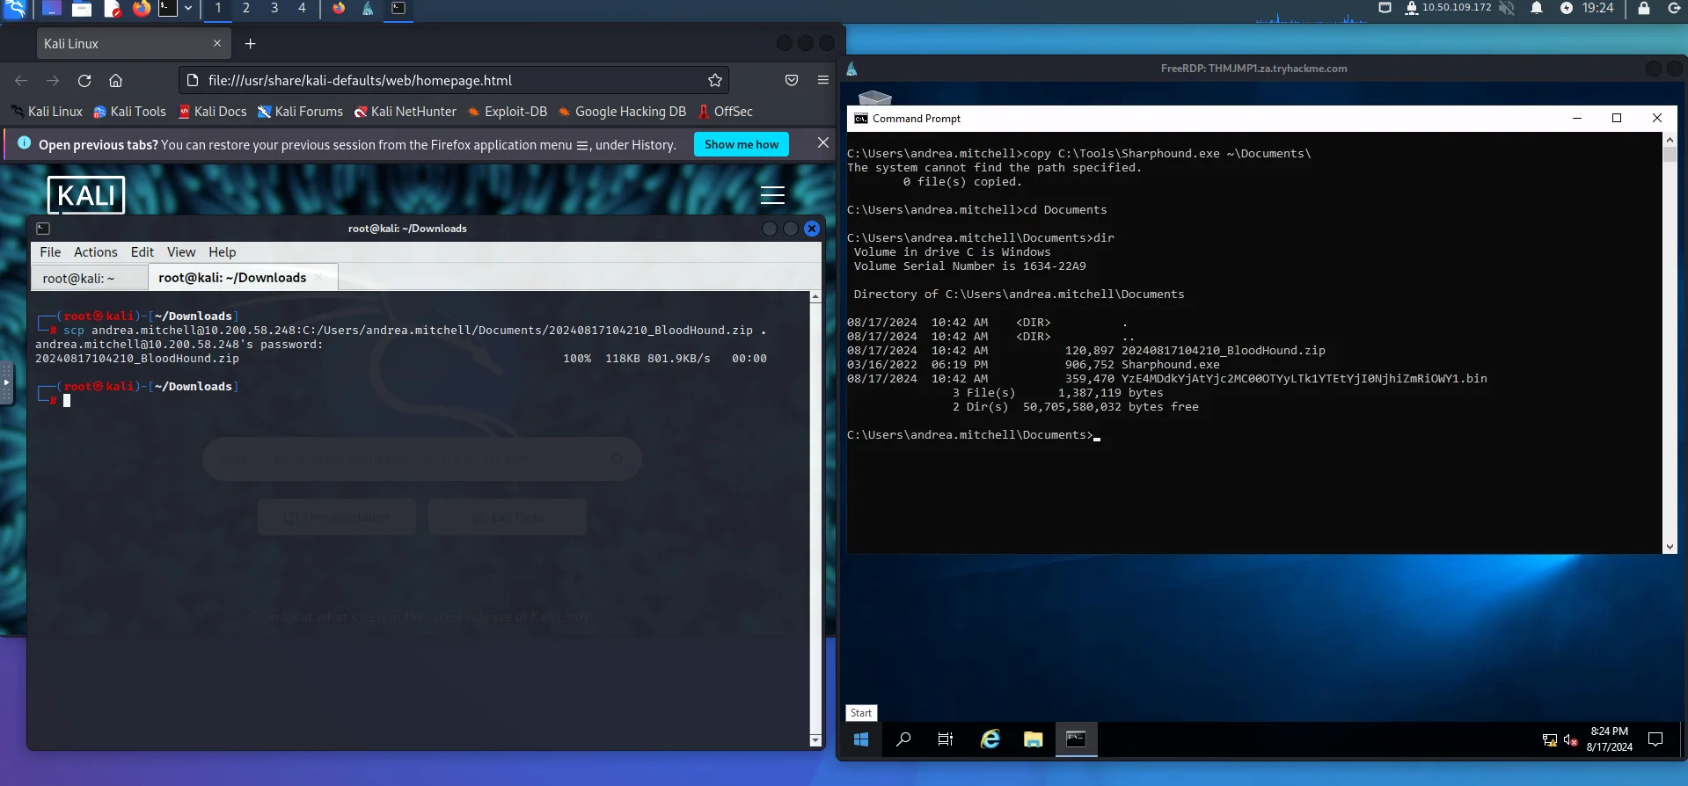This screenshot has width=1688, height=786.
Task: Click the Windows network tray icon
Action: (x=1550, y=740)
